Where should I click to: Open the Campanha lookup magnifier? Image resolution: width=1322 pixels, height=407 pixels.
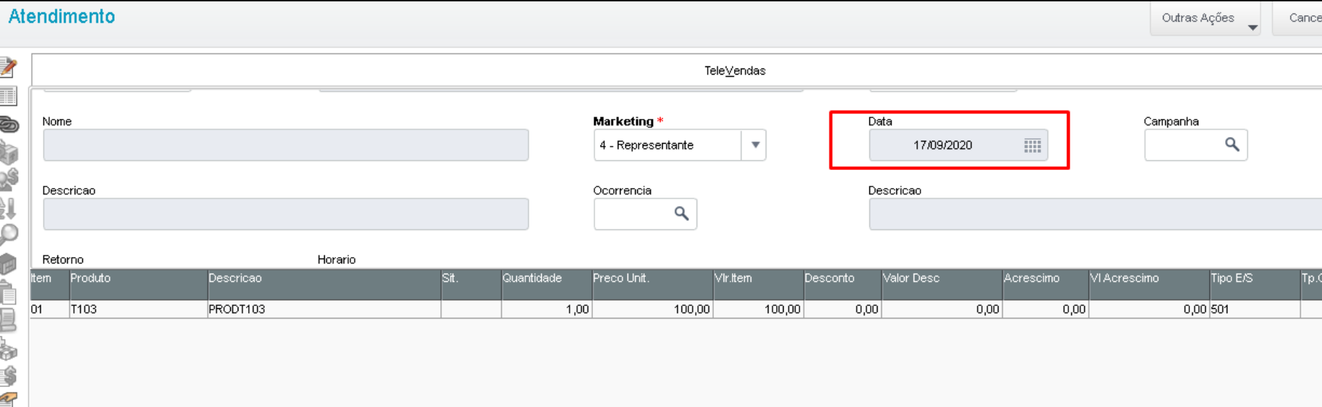coord(1232,144)
